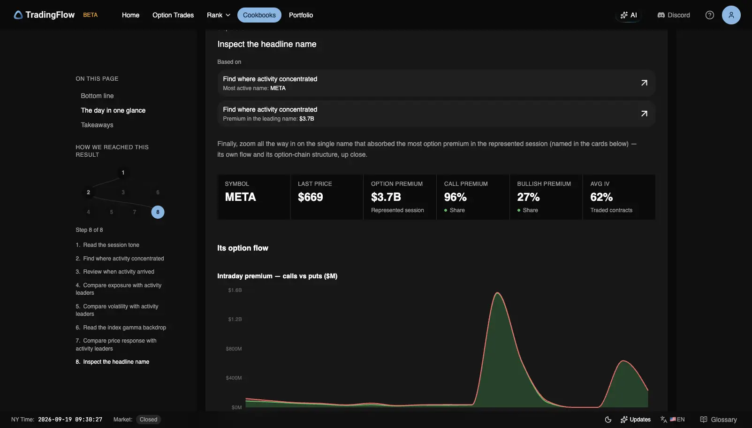This screenshot has height=428, width=752.
Task: Open the AI sparkle assistant
Action: tap(629, 15)
